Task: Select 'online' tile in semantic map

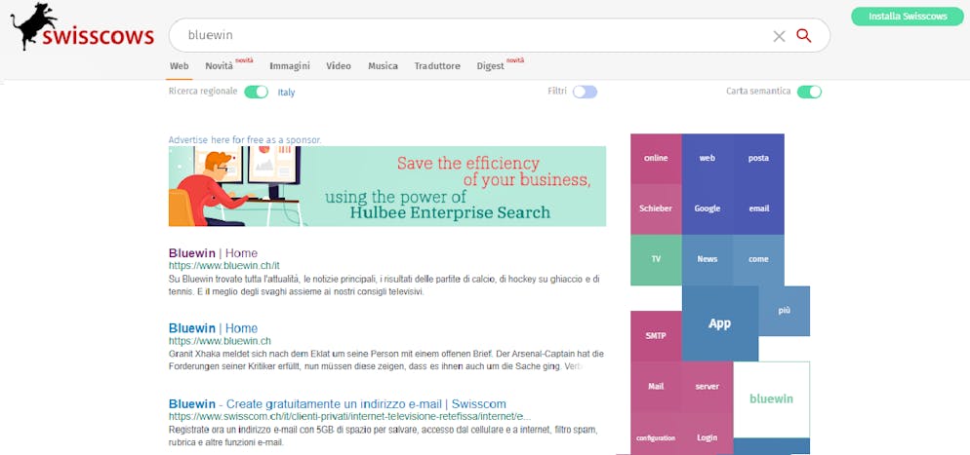Action: point(656,159)
